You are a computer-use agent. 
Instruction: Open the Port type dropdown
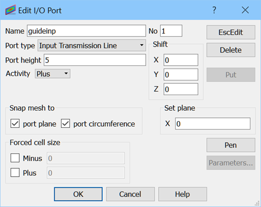(x=92, y=46)
